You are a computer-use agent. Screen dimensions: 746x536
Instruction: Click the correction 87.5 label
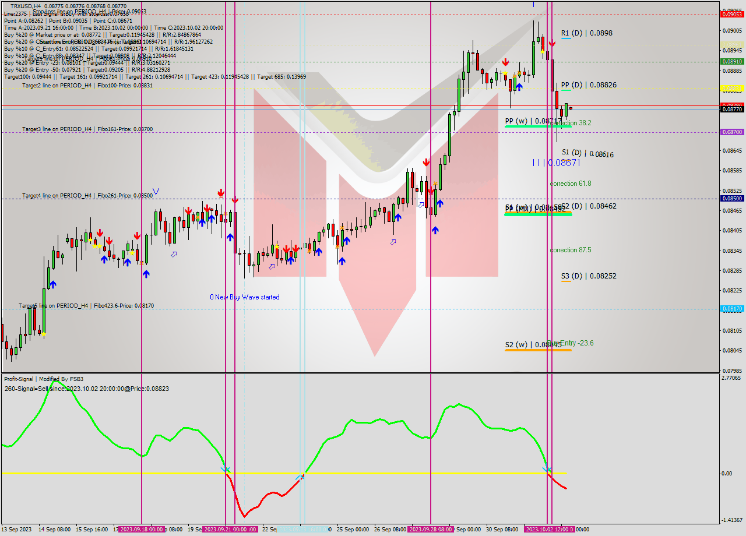click(571, 250)
